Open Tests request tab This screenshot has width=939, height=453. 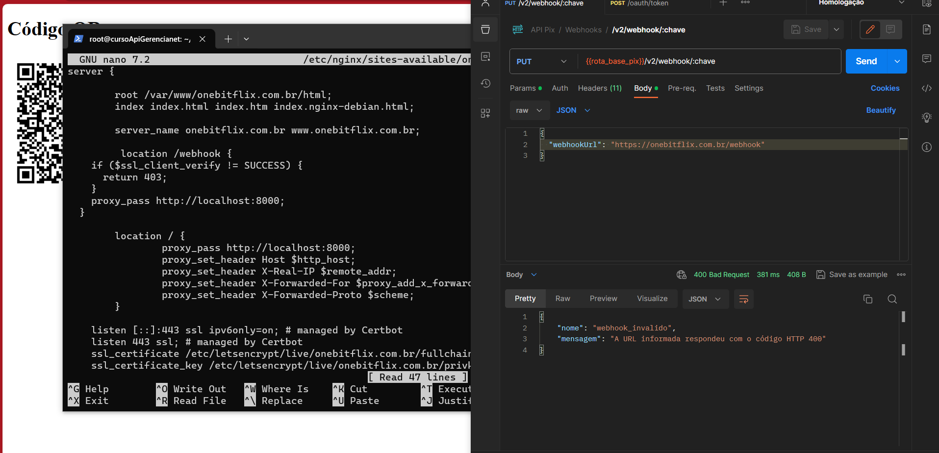[715, 88]
